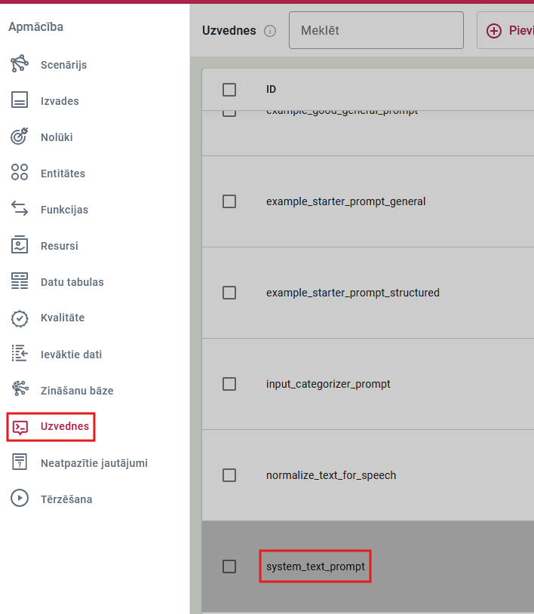The width and height of the screenshot is (534, 614).
Task: Click the Scenārijs sidebar icon
Action: (20, 65)
